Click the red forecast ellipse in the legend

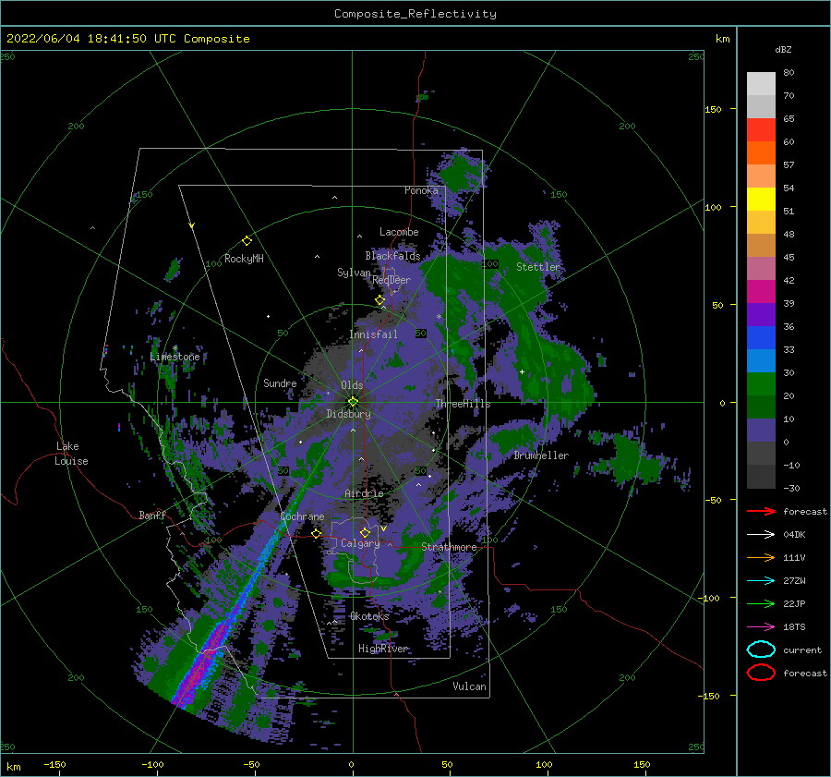tap(761, 673)
